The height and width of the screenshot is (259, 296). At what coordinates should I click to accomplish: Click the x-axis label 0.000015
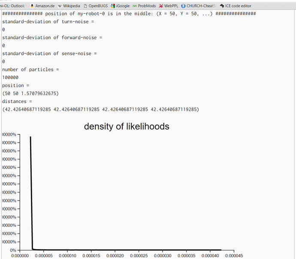(91, 256)
